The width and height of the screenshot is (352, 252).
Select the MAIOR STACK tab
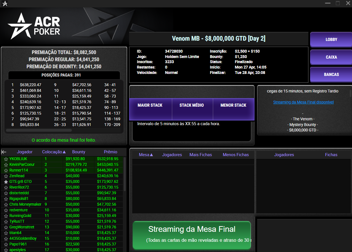[x=150, y=105]
